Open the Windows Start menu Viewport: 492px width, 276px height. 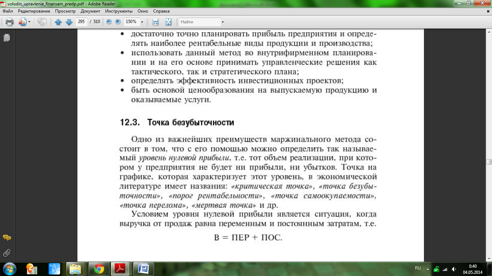coord(10,268)
